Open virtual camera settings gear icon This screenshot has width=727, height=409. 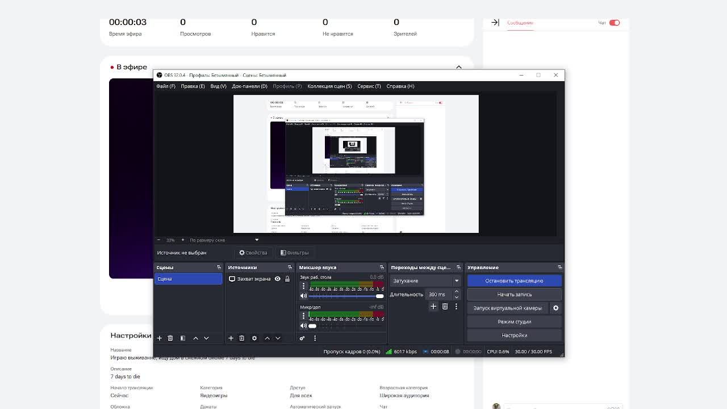click(x=555, y=308)
